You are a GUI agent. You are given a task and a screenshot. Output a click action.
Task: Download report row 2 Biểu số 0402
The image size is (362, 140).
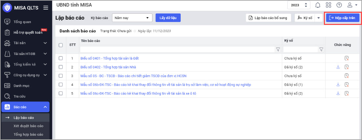[x=338, y=67]
